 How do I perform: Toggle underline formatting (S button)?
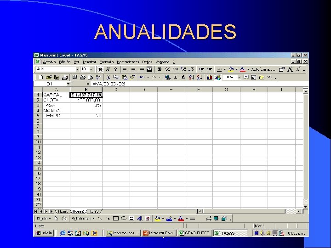tap(116, 69)
